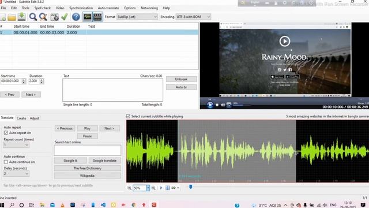Toggle the video player clapperboard icon
Viewport: 369px width, 208px height.
pyautogui.click(x=97, y=17)
